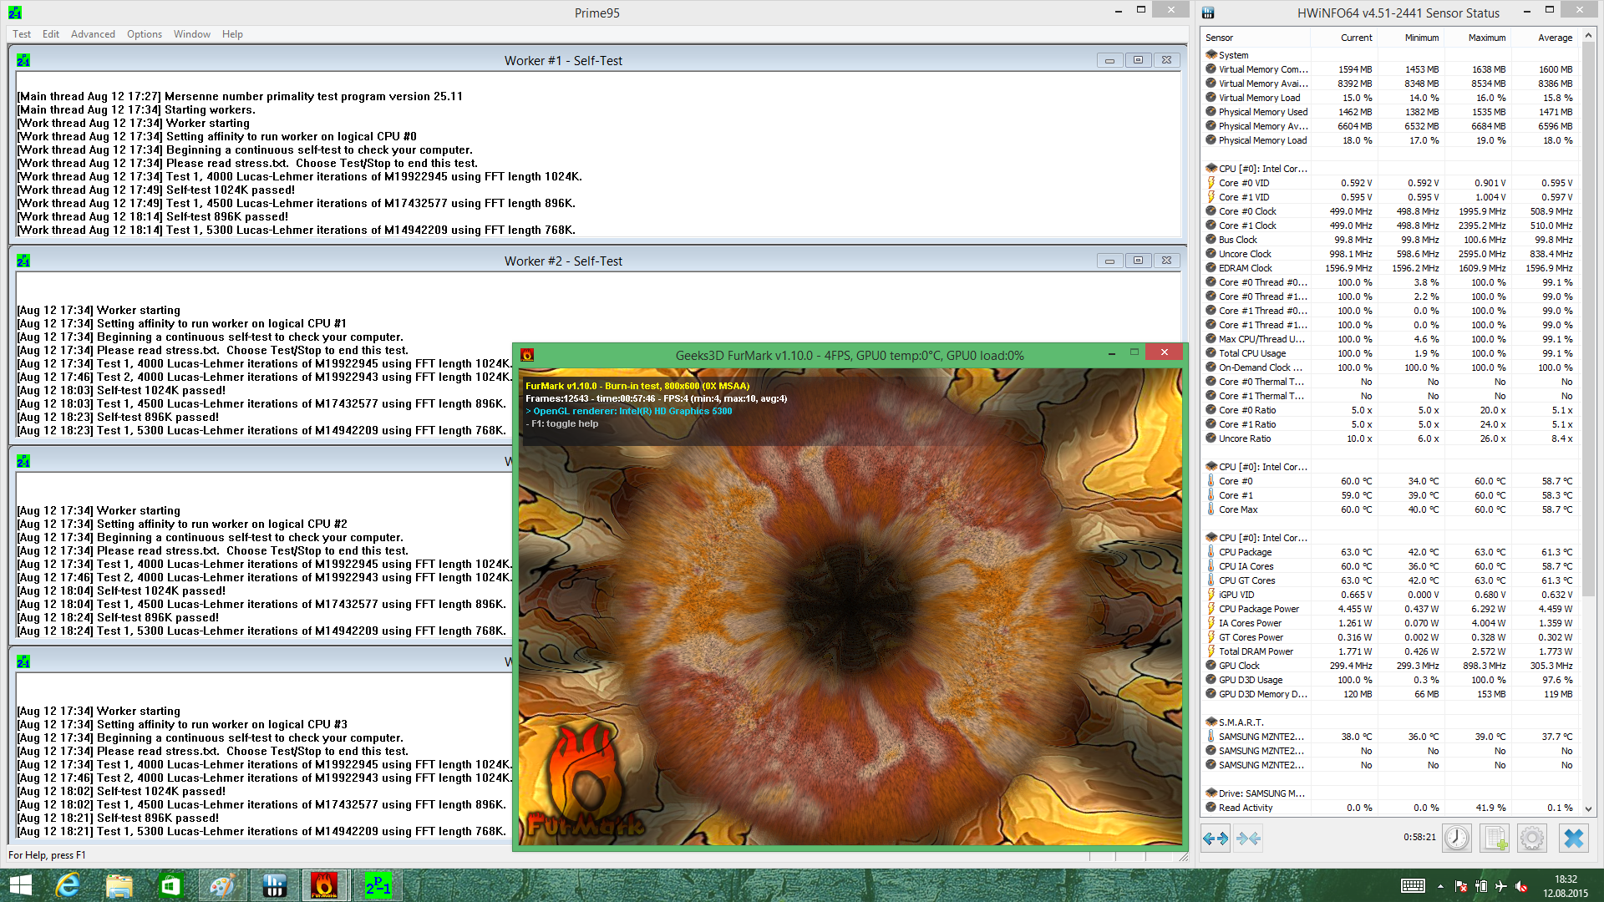Image resolution: width=1604 pixels, height=902 pixels.
Task: Open HWiNFO sensor settings gear icon
Action: pyautogui.click(x=1532, y=838)
